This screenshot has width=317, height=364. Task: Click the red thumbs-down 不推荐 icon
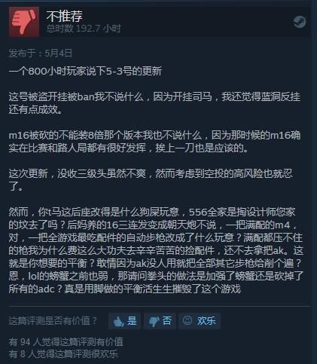tap(24, 22)
